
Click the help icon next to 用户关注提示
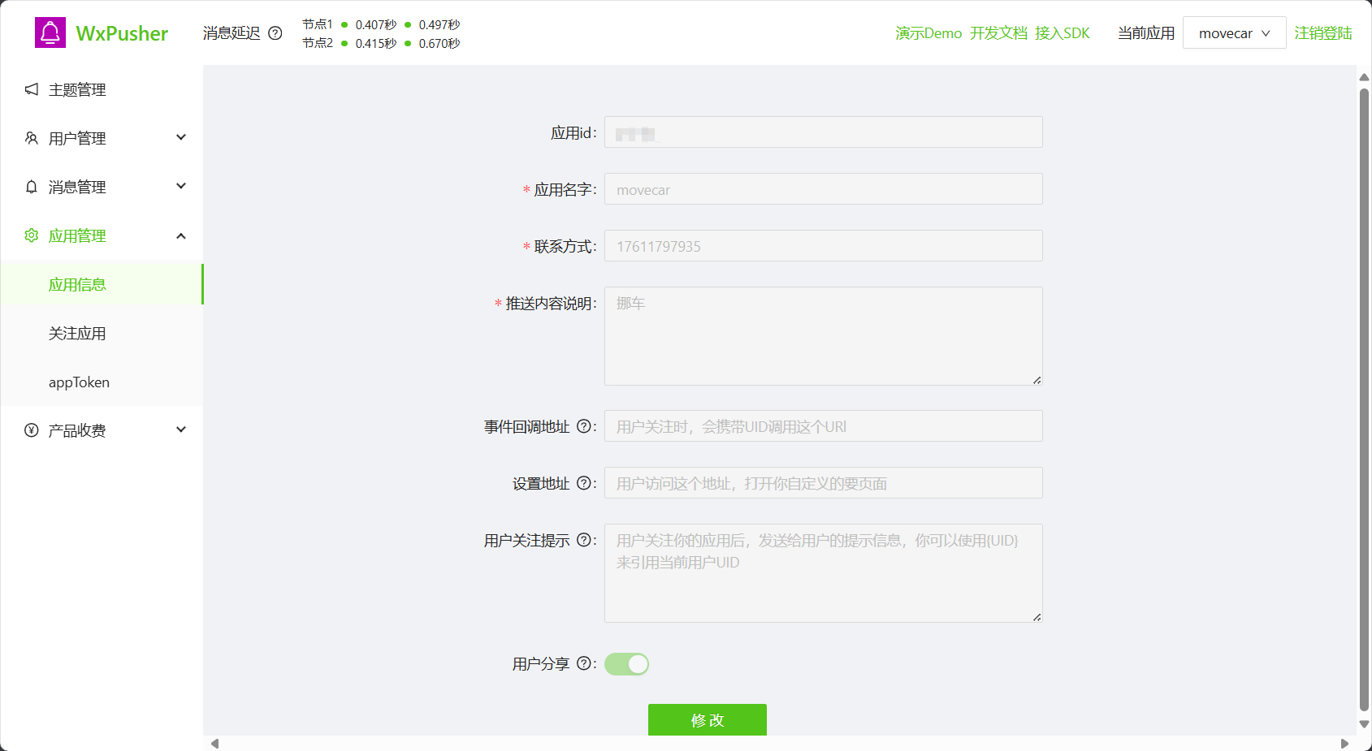pyautogui.click(x=583, y=540)
